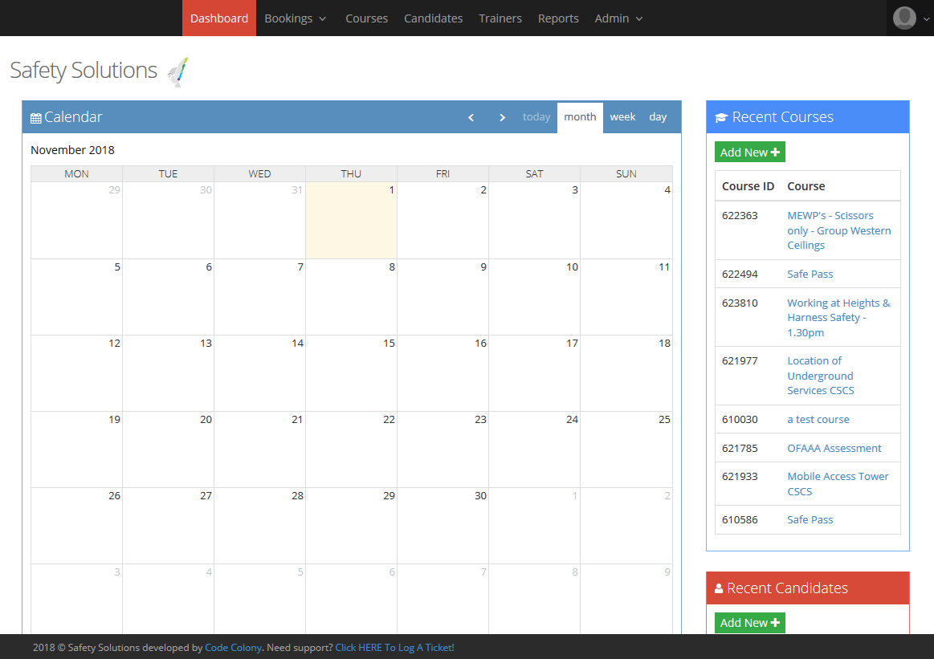The height and width of the screenshot is (659, 934).
Task: Click the calendar icon in Calendar panel header
Action: pyautogui.click(x=36, y=117)
